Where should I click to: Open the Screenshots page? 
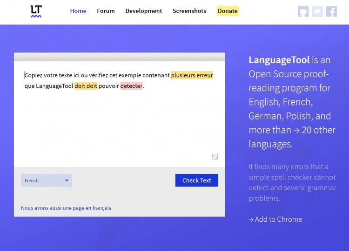point(189,11)
